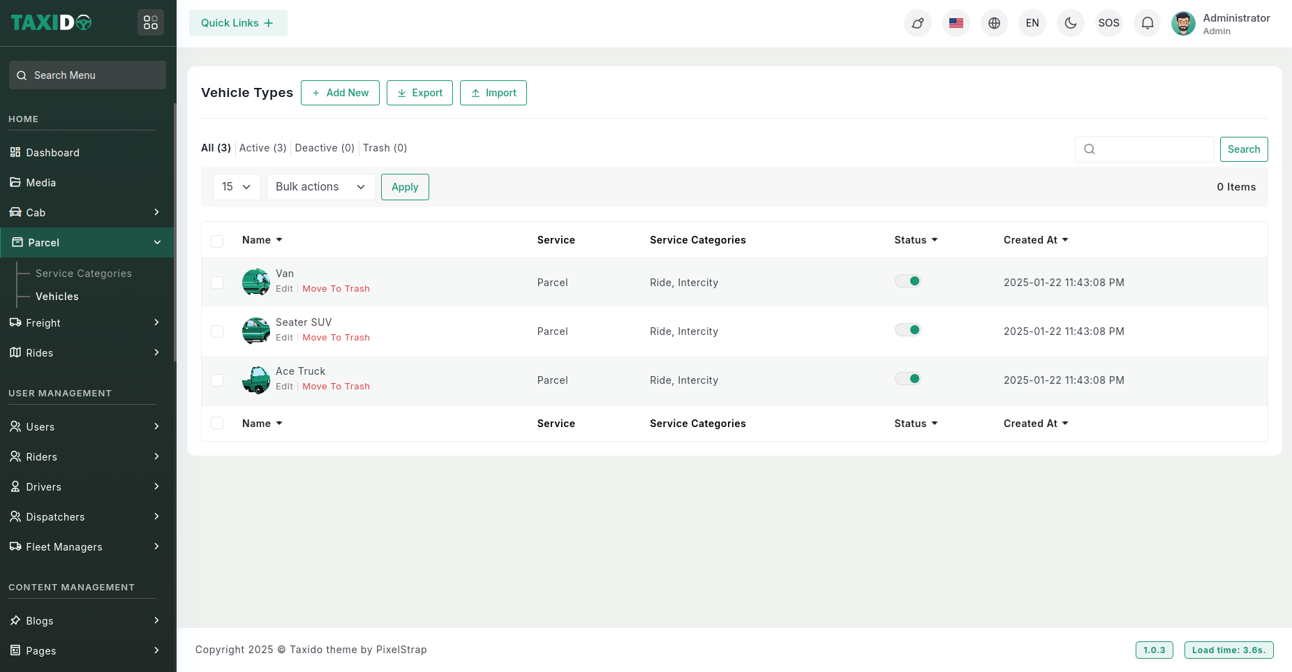
Task: Open the 15 per-page dropdown
Action: click(236, 187)
